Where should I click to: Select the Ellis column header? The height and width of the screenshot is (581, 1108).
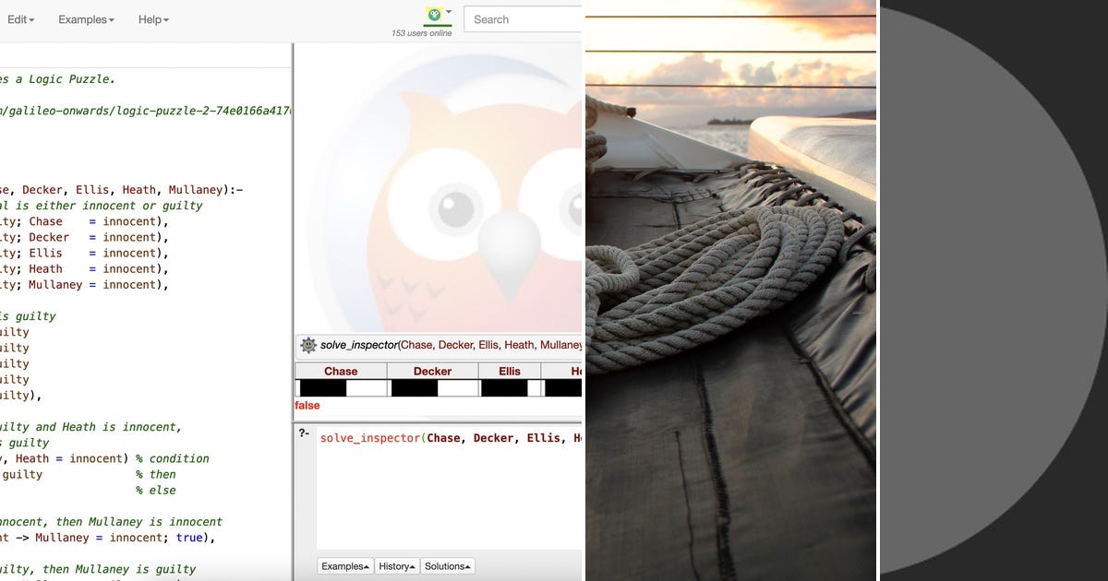(x=509, y=371)
